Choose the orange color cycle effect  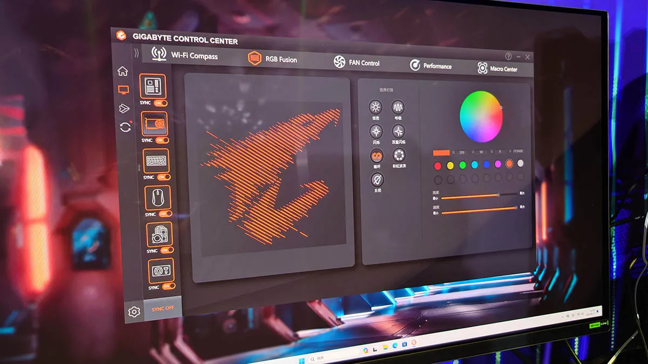click(376, 156)
